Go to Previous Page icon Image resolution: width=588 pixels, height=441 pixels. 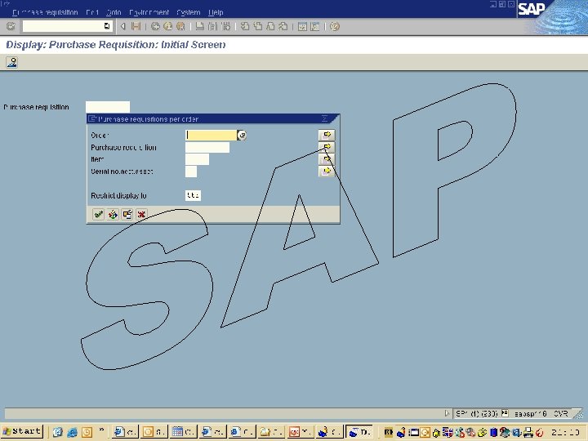pos(257,26)
